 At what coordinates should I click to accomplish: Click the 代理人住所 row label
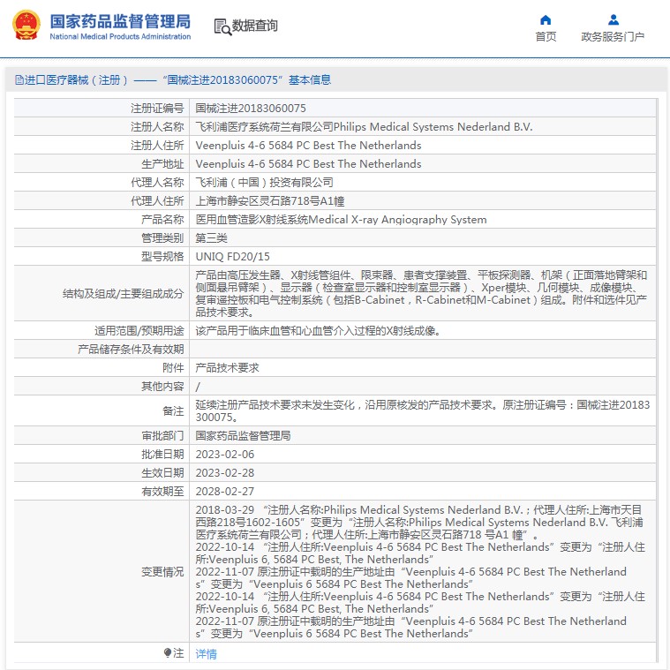tap(157, 201)
